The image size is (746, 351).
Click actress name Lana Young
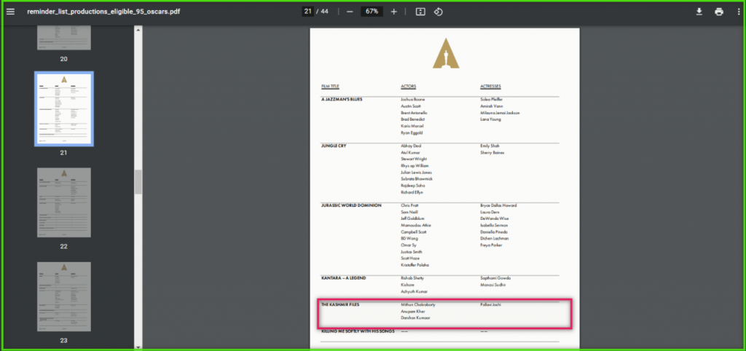[x=490, y=119]
